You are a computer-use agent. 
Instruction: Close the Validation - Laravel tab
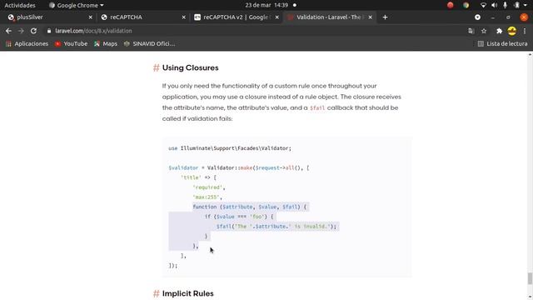pyautogui.click(x=370, y=17)
